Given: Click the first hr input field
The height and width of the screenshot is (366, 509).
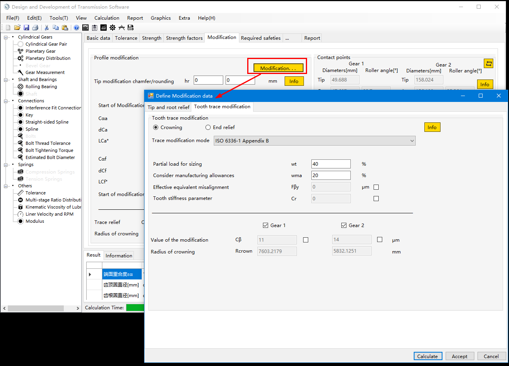Looking at the screenshot, I should point(208,80).
